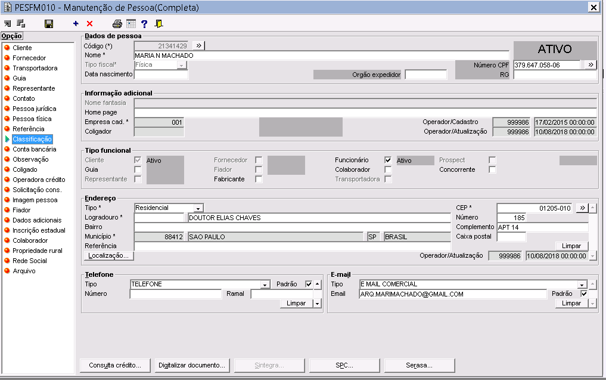Viewport: 606px width, 380px height.
Task: Delete the record with the red X icon
Action: [89, 24]
